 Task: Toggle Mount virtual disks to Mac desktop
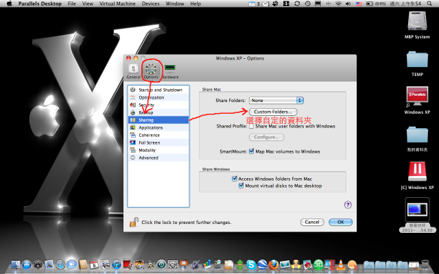click(x=241, y=186)
